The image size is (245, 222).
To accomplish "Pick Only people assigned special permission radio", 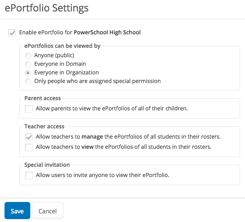I will tap(28, 81).
